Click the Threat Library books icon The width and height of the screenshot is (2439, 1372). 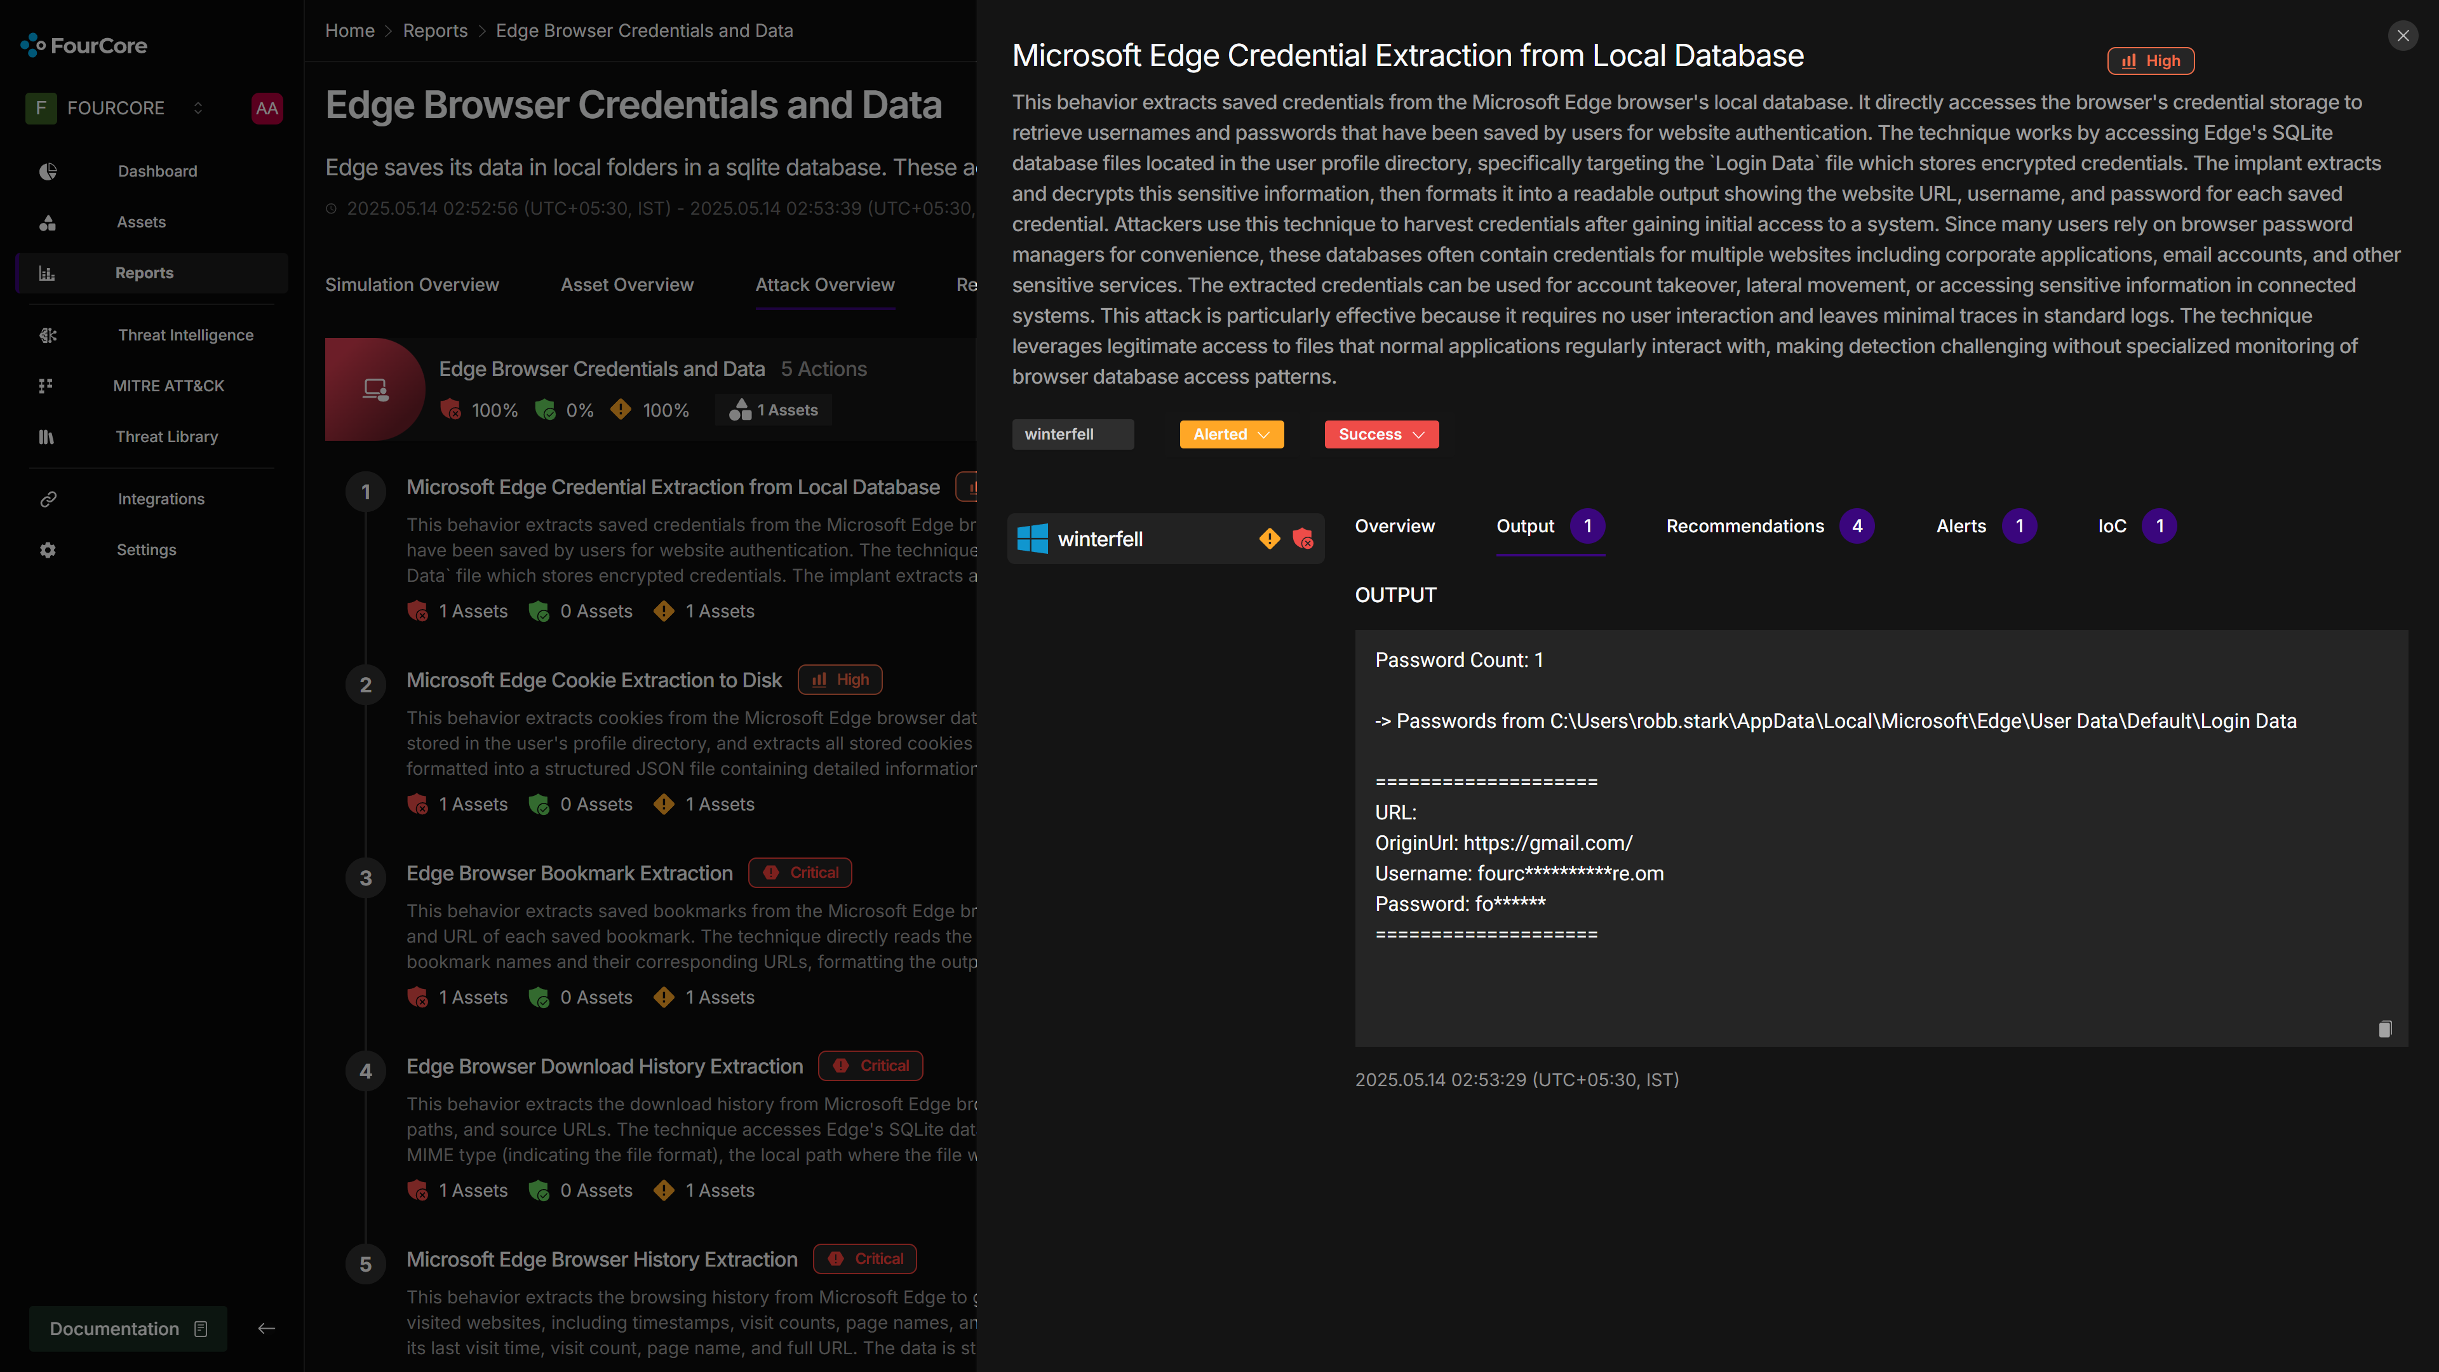pyautogui.click(x=46, y=438)
